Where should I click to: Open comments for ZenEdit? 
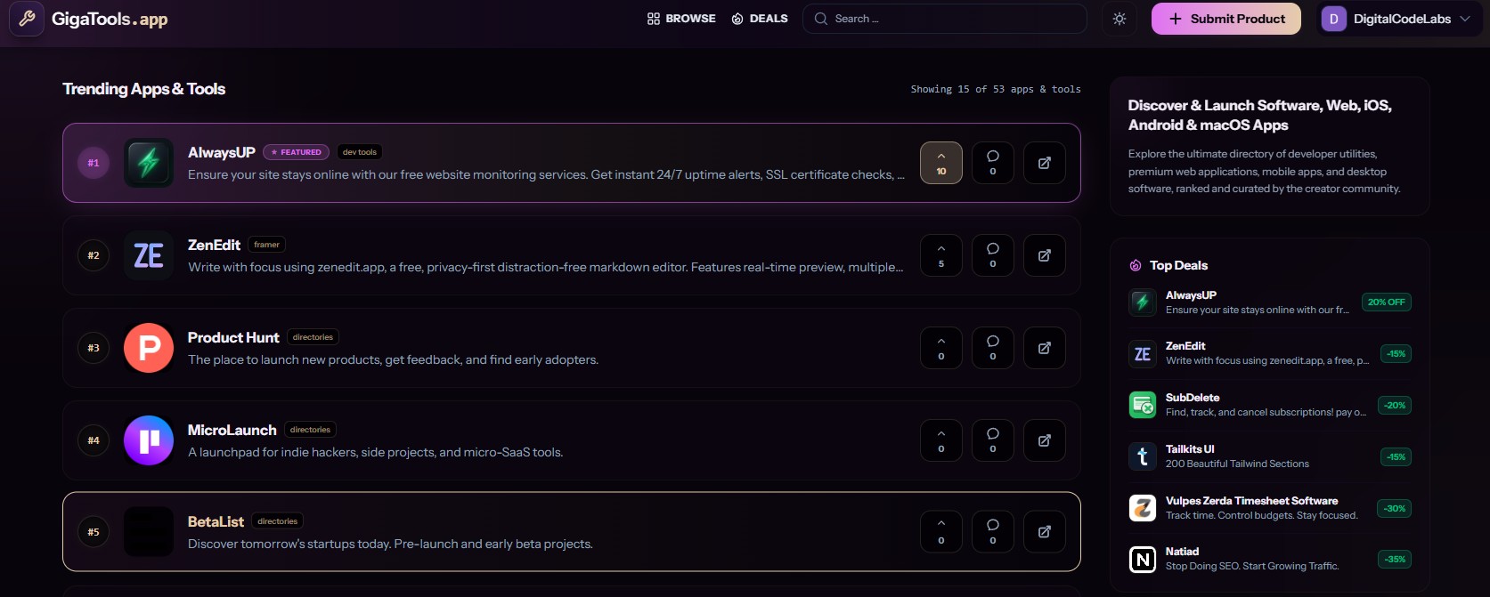click(993, 255)
